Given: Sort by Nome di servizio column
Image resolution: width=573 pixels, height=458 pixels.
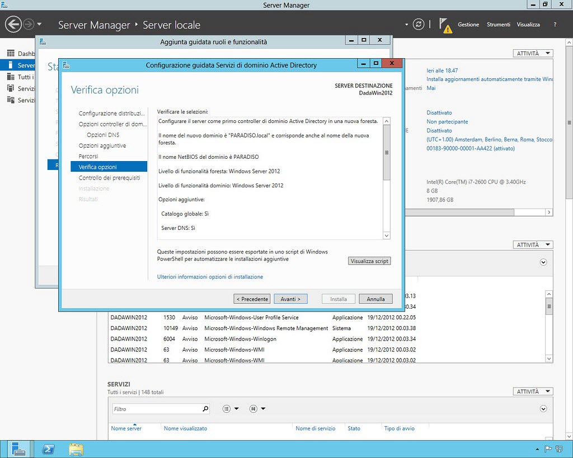Looking at the screenshot, I should (x=316, y=428).
